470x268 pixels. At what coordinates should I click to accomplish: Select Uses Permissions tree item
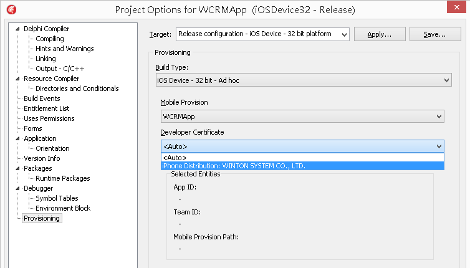[x=49, y=118]
